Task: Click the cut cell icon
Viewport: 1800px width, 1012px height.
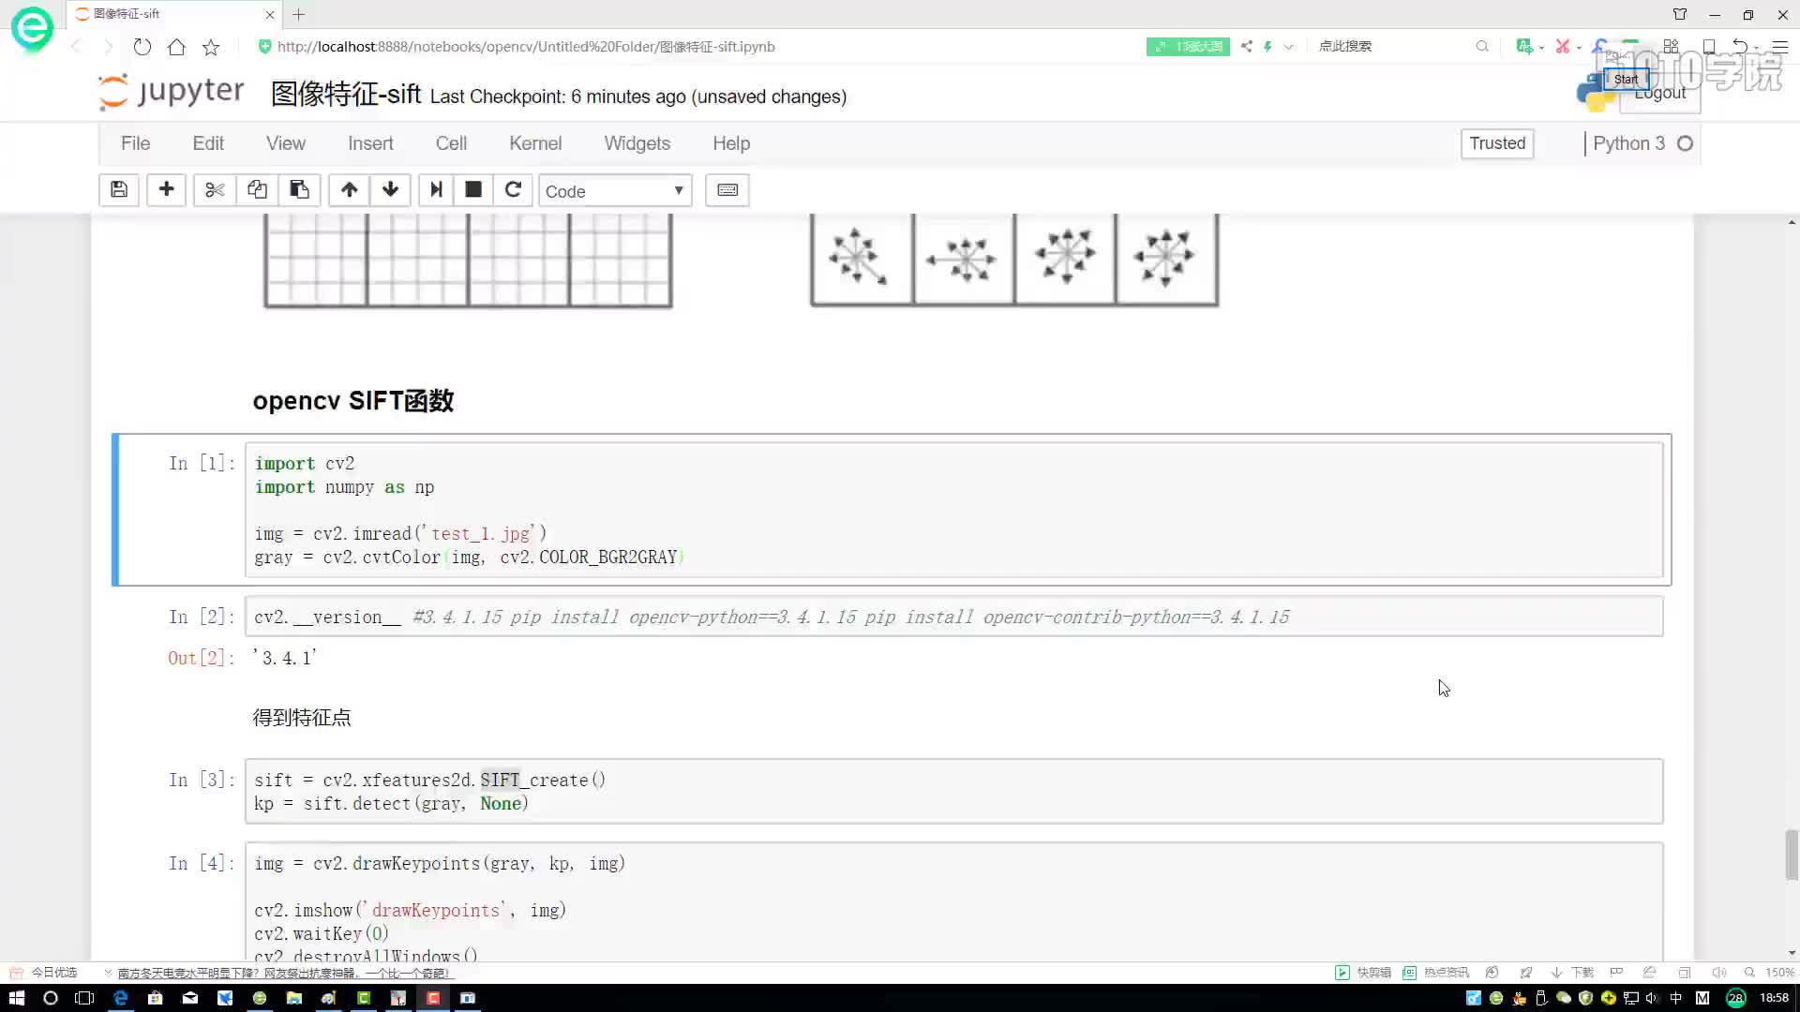Action: click(x=214, y=190)
